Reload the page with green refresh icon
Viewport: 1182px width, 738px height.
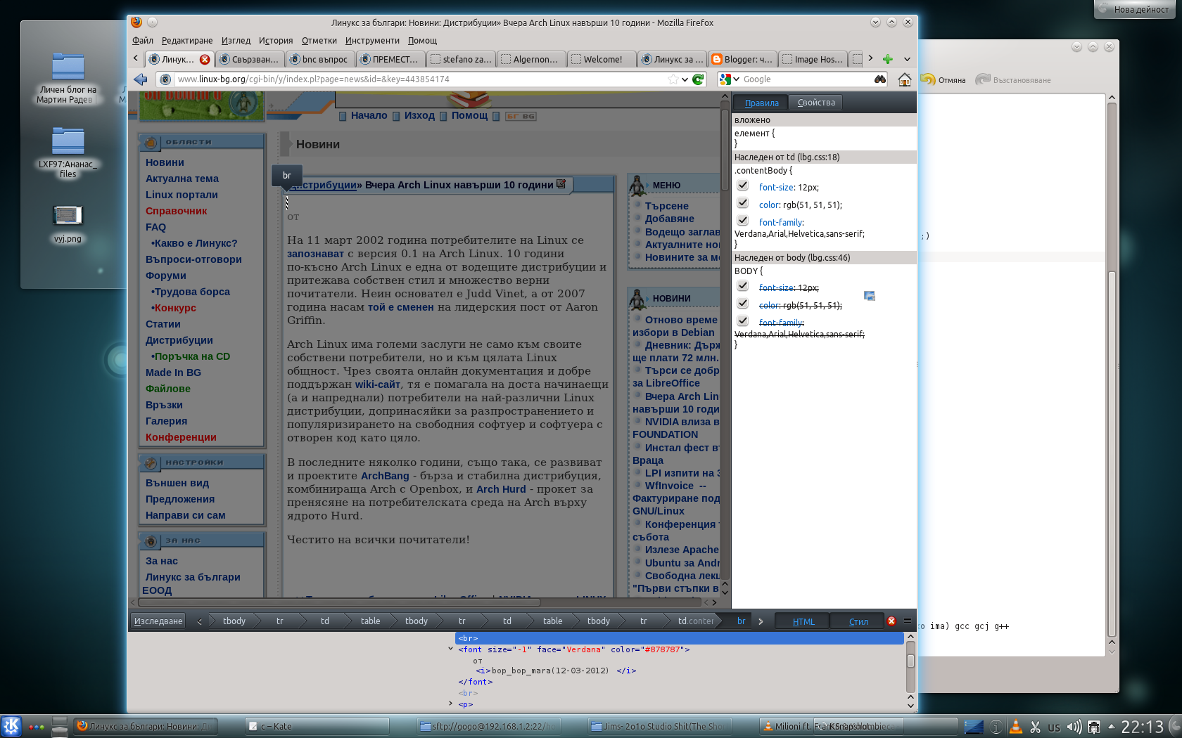(698, 79)
